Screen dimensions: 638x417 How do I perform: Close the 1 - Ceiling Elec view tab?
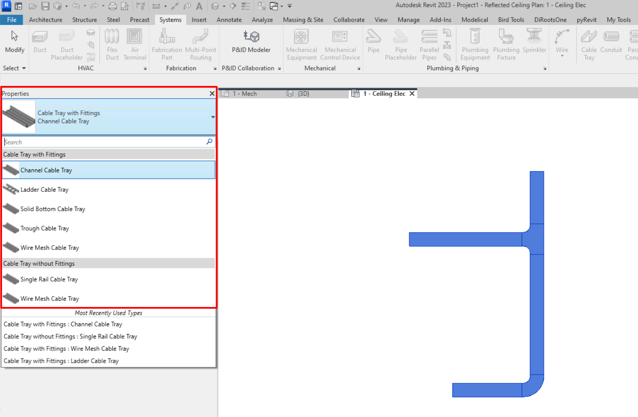coord(412,94)
